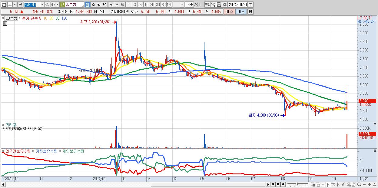Click the green 신 badge icon

pos(62,5)
